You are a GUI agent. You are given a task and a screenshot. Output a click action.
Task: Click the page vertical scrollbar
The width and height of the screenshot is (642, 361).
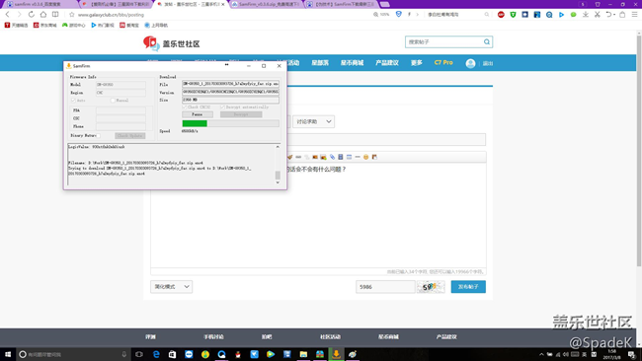pos(639,151)
